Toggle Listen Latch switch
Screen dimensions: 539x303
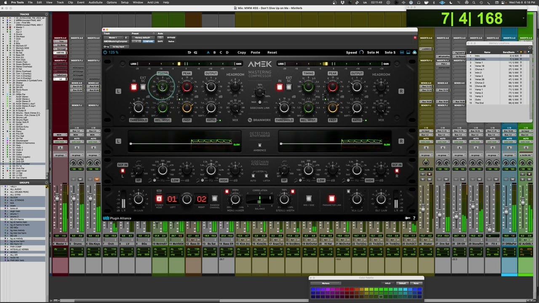266,176
